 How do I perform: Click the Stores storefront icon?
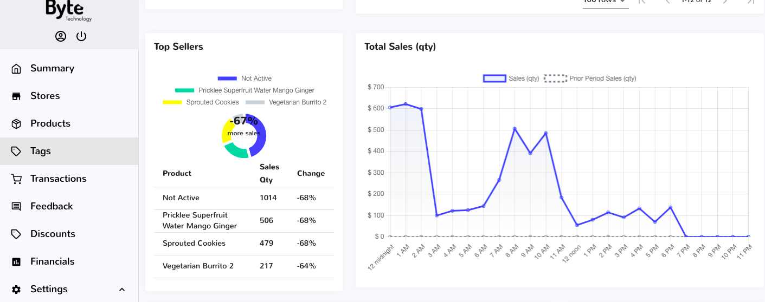(16, 96)
